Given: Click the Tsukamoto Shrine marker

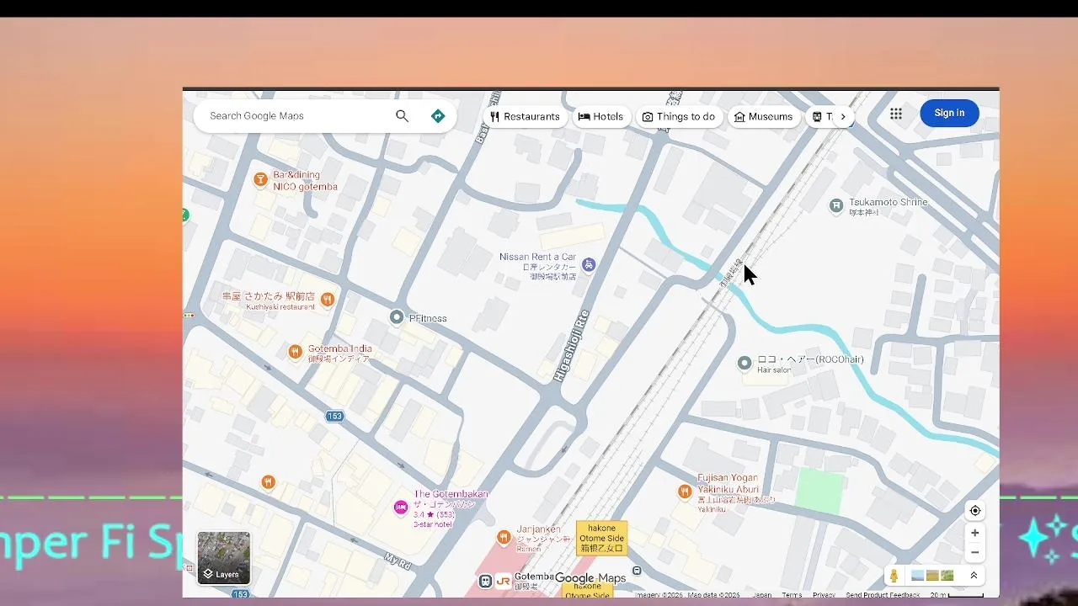Looking at the screenshot, I should (836, 205).
